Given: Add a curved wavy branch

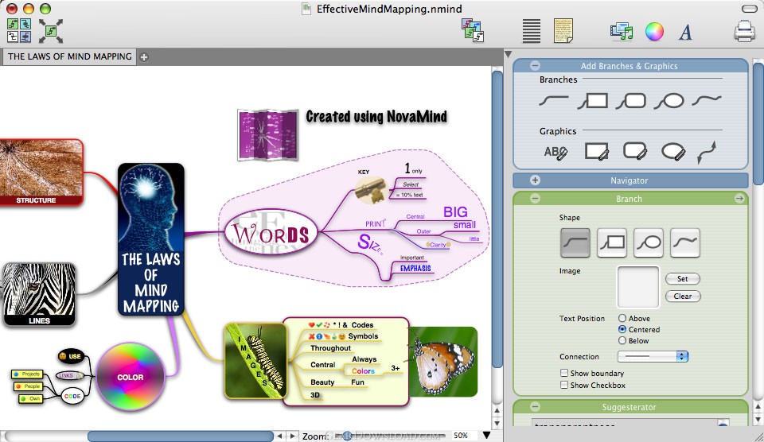Looking at the screenshot, I should click(707, 100).
